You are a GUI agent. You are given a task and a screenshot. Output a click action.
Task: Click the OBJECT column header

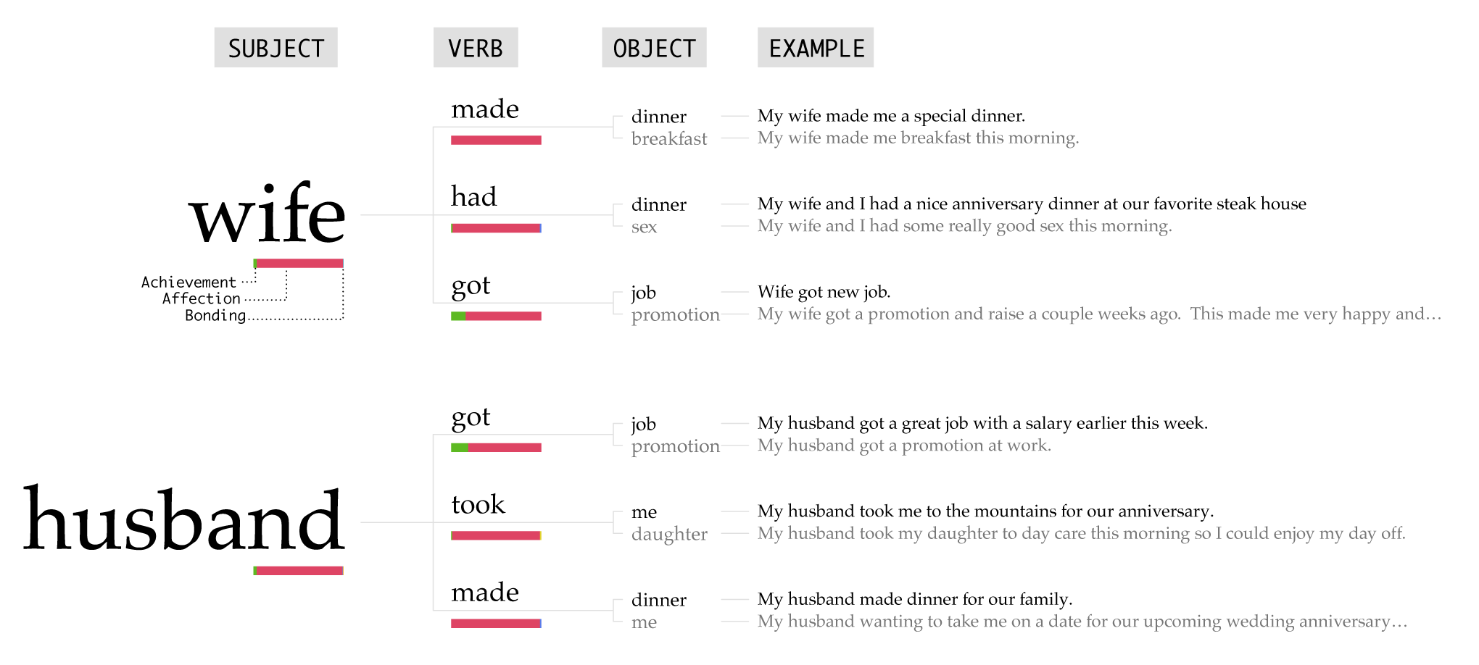point(654,48)
